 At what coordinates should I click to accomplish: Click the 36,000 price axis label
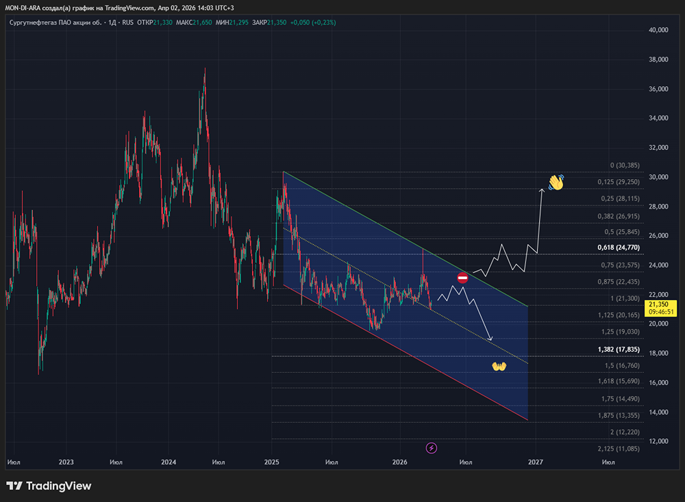coord(658,89)
